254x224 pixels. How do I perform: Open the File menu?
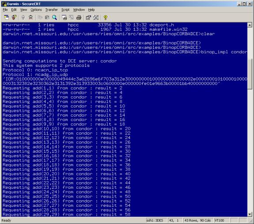5,10
